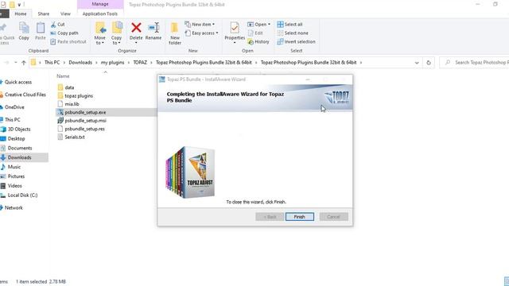The image size is (509, 286).
Task: Select the mia.lib file
Action: point(68,104)
